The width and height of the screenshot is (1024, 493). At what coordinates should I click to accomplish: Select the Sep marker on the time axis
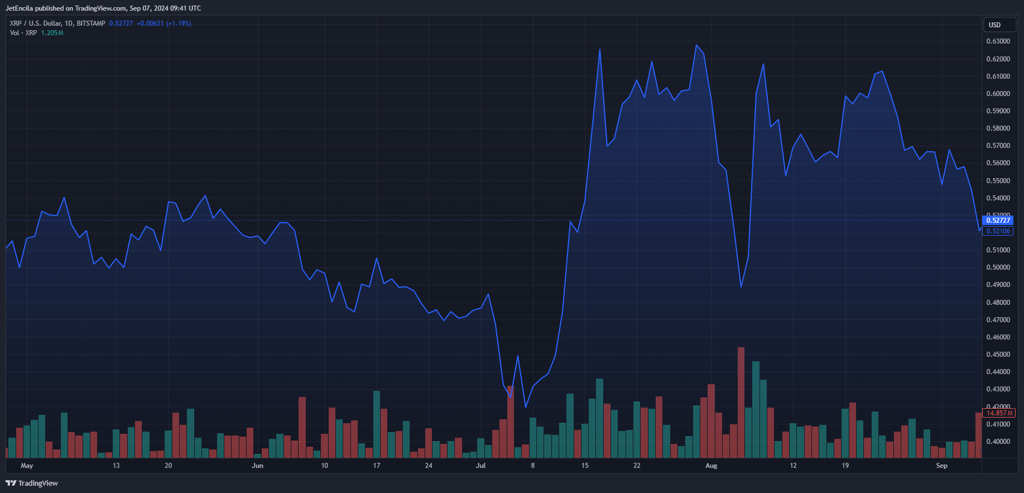coord(941,466)
